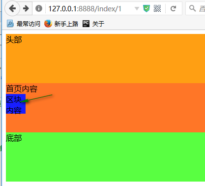Focus the address bar showing 127.0.0.1:8888/index/1
The image size is (205, 186).
tap(85, 9)
